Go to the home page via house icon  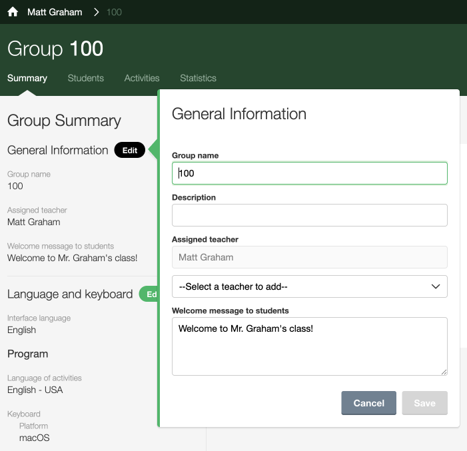13,12
